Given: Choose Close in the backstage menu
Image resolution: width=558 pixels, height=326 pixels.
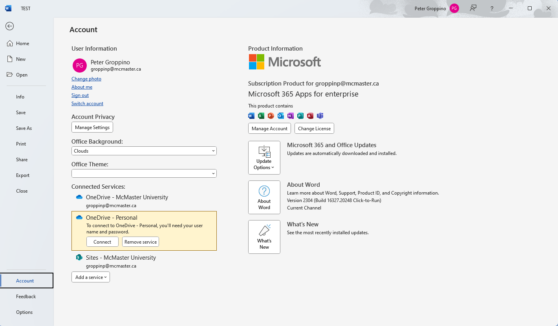Looking at the screenshot, I should [27, 191].
